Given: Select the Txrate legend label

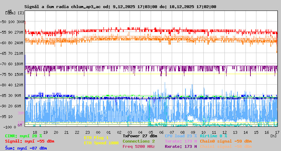Looking at the screenshot, I should tap(181, 141).
